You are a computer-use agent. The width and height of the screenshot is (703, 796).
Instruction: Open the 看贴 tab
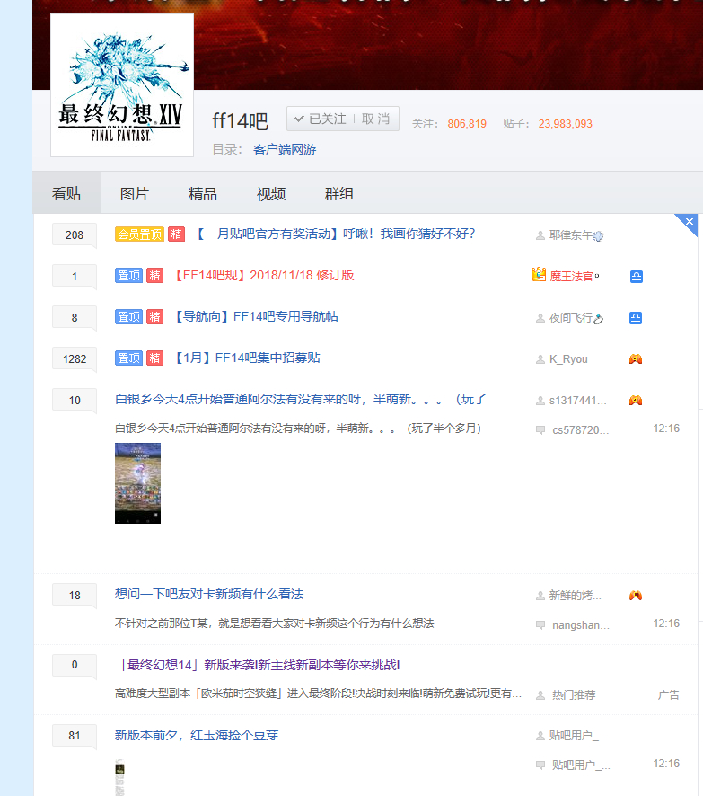(x=66, y=193)
